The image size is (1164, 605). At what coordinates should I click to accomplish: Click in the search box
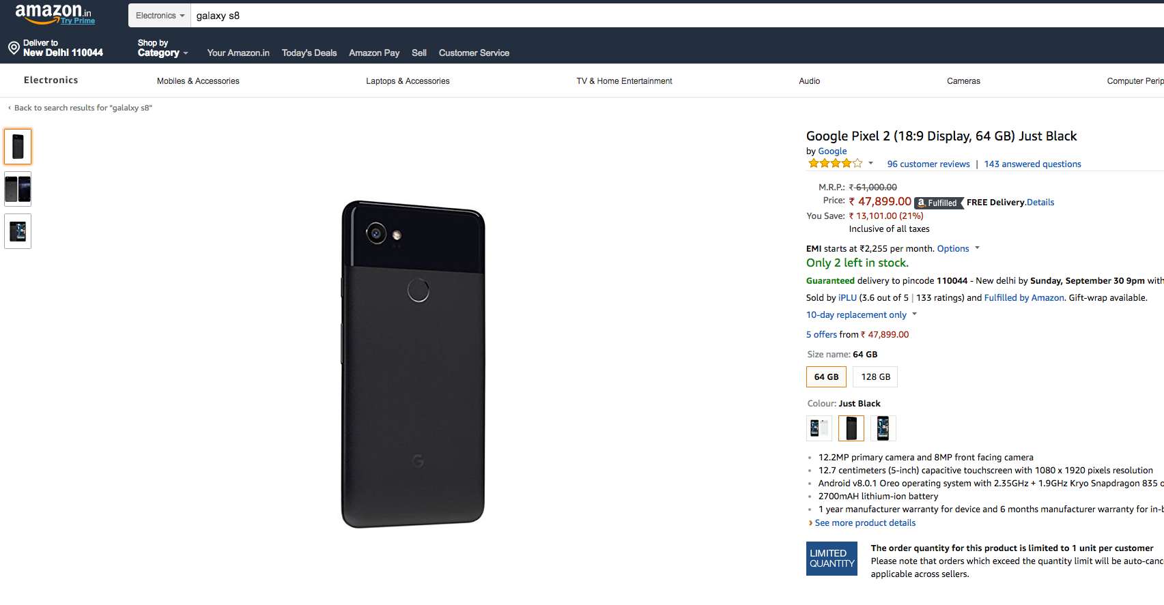(614, 16)
